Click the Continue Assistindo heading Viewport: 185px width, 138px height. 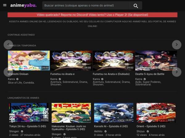click(x=21, y=35)
